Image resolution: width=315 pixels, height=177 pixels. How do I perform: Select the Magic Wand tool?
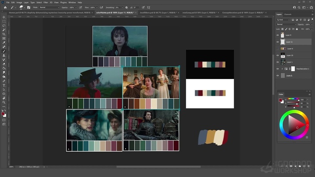click(x=4, y=30)
